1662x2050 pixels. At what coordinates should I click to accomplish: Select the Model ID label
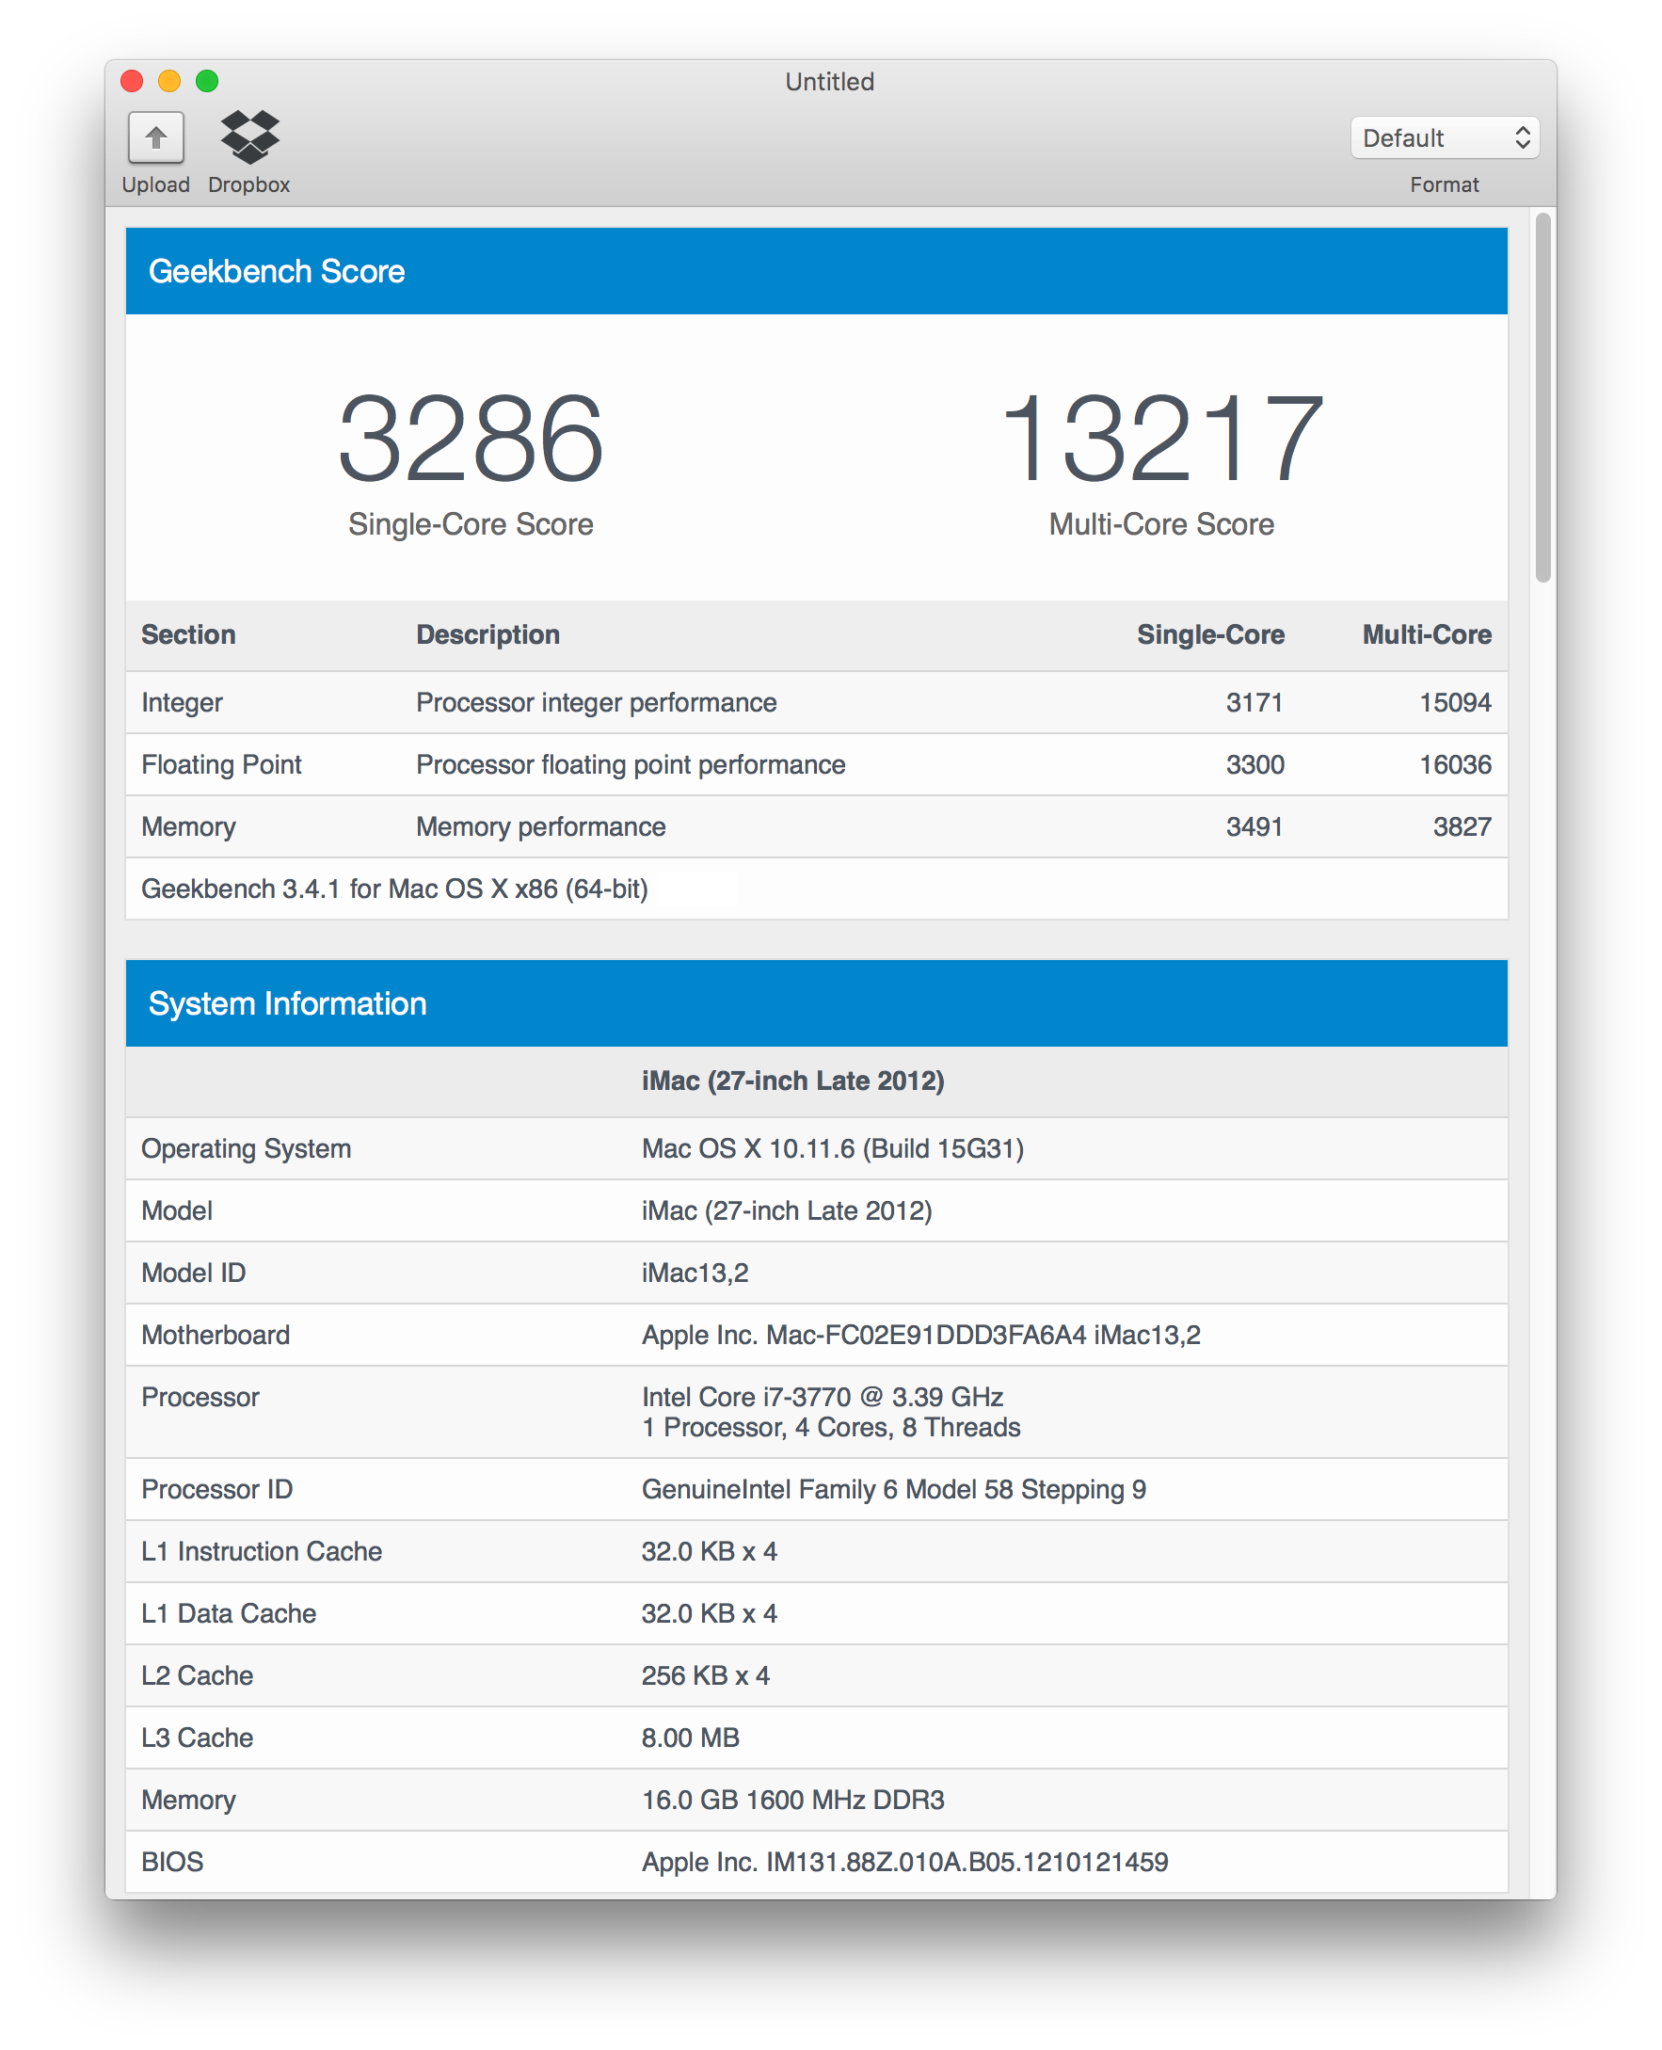193,1273
